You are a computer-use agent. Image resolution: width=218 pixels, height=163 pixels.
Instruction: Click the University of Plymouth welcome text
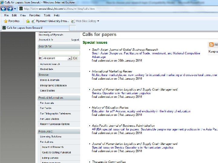click(x=51, y=35)
